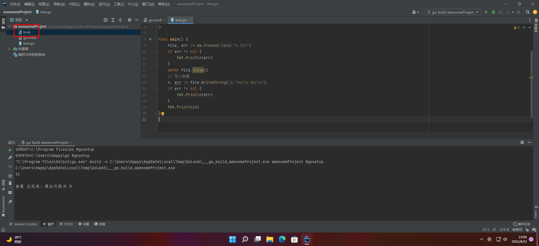Open Microsoft Store from taskbar
Screen dimensions: 539x246
point(295,239)
